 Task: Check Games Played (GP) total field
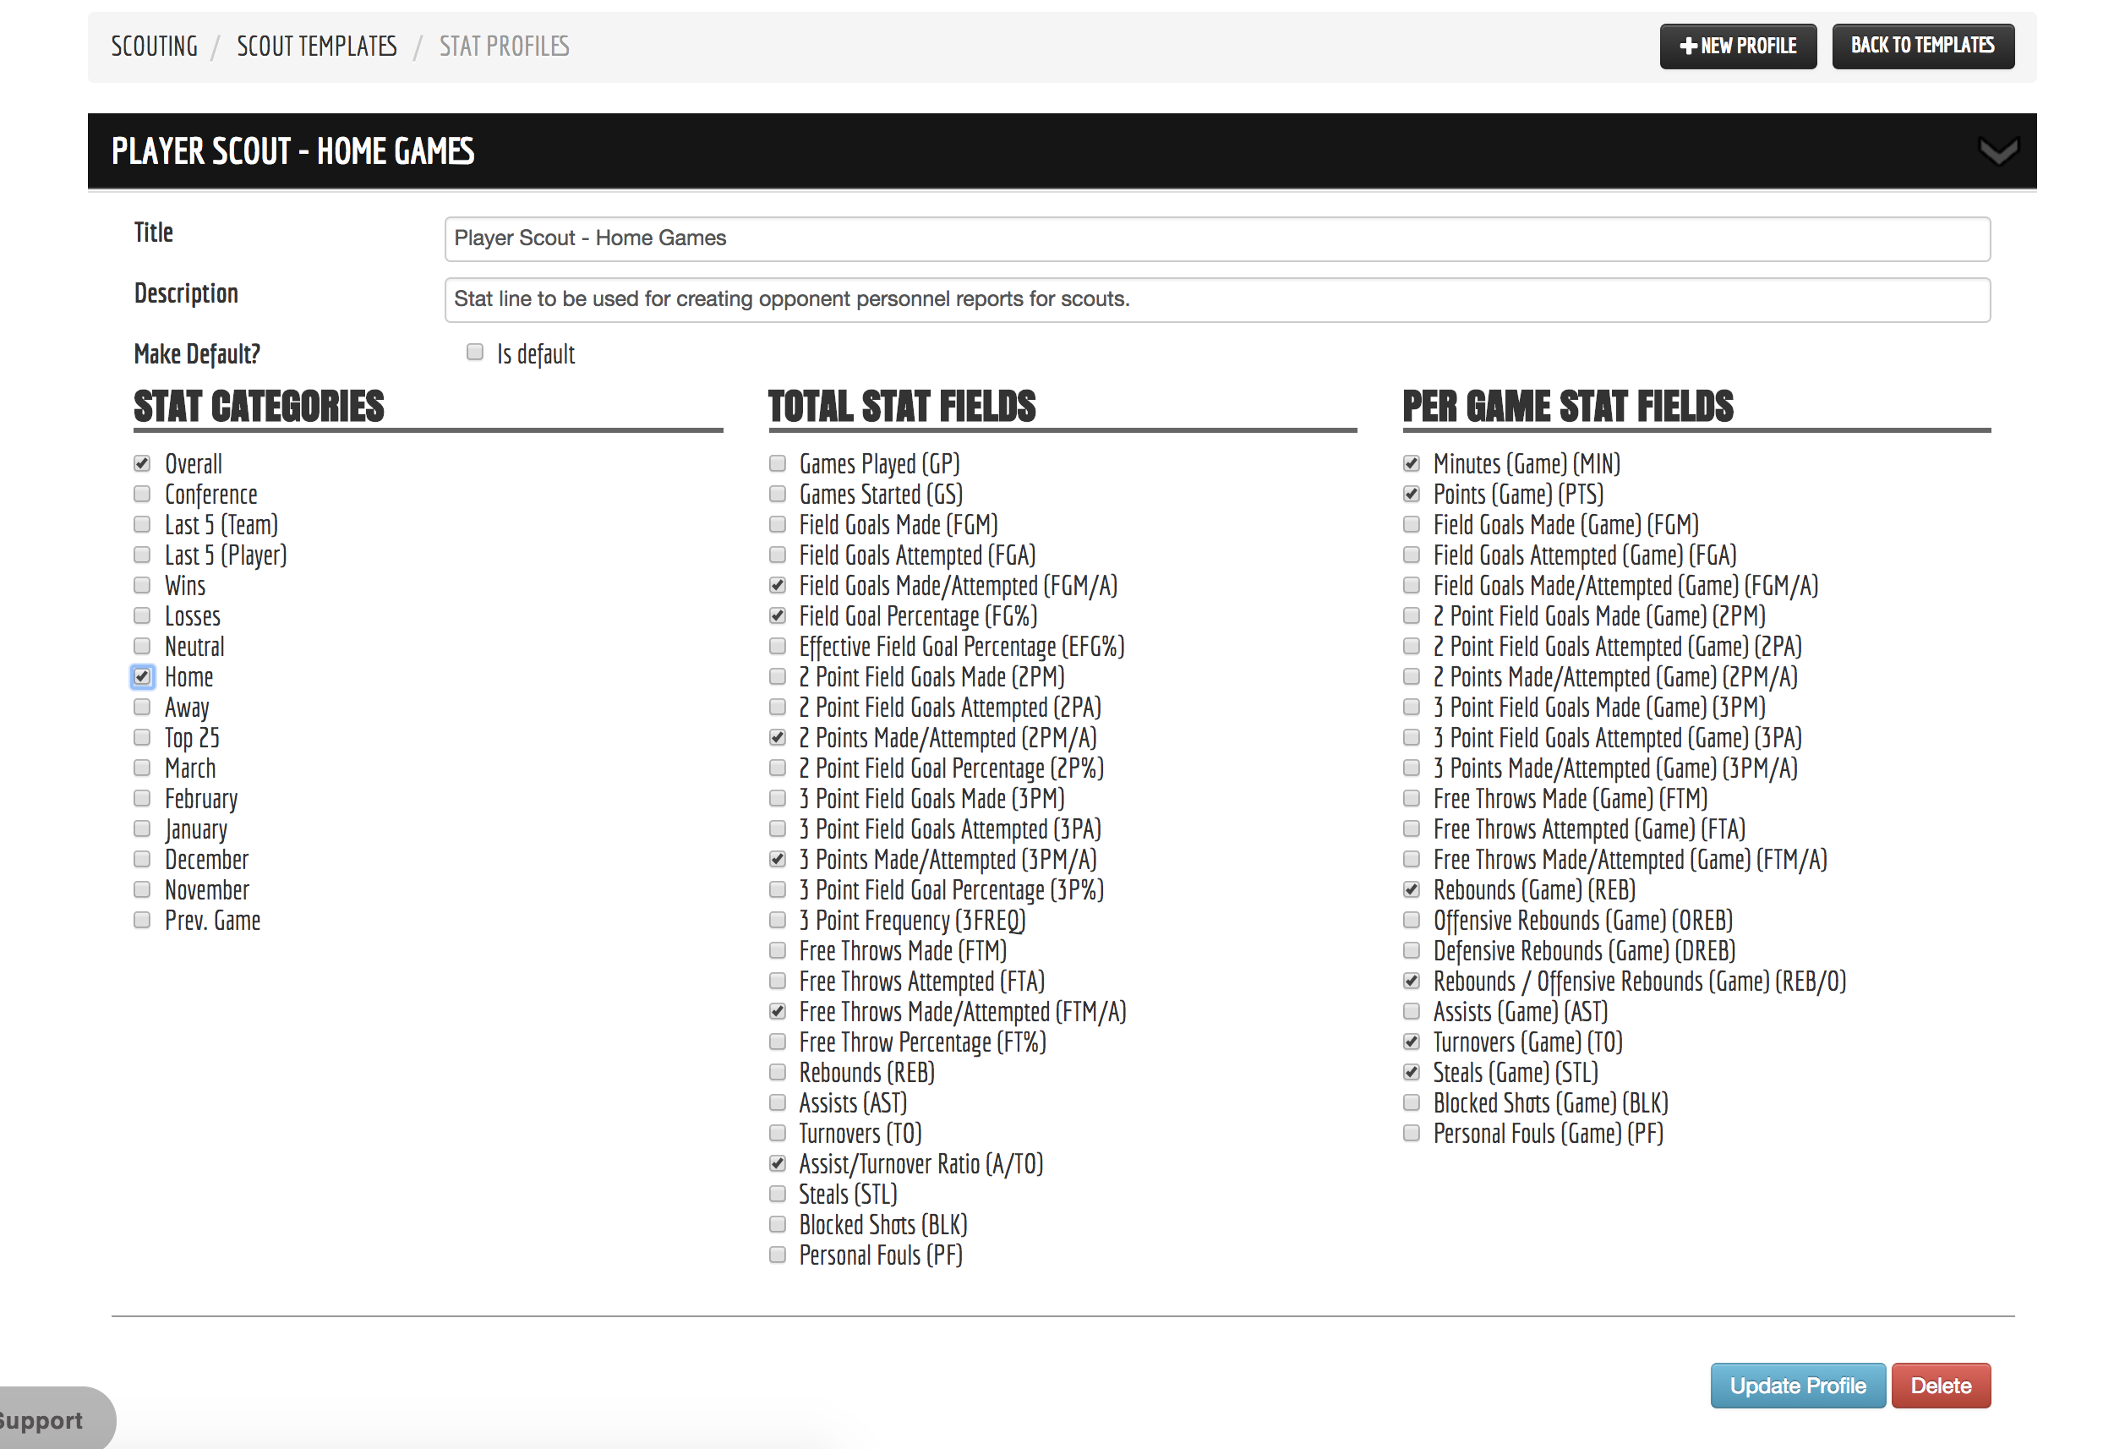tap(777, 464)
